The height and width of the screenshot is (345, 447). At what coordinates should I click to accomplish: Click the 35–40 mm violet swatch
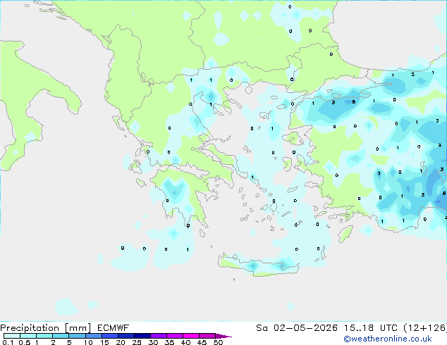tap(174, 336)
